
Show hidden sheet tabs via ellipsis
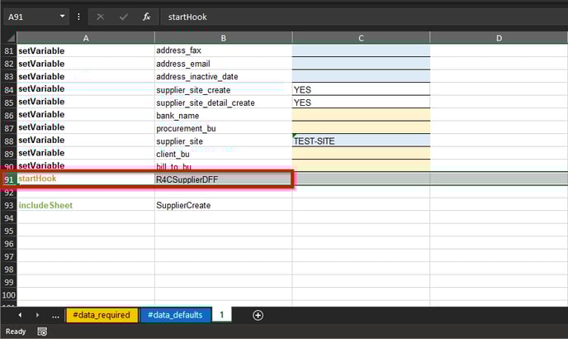coord(55,315)
